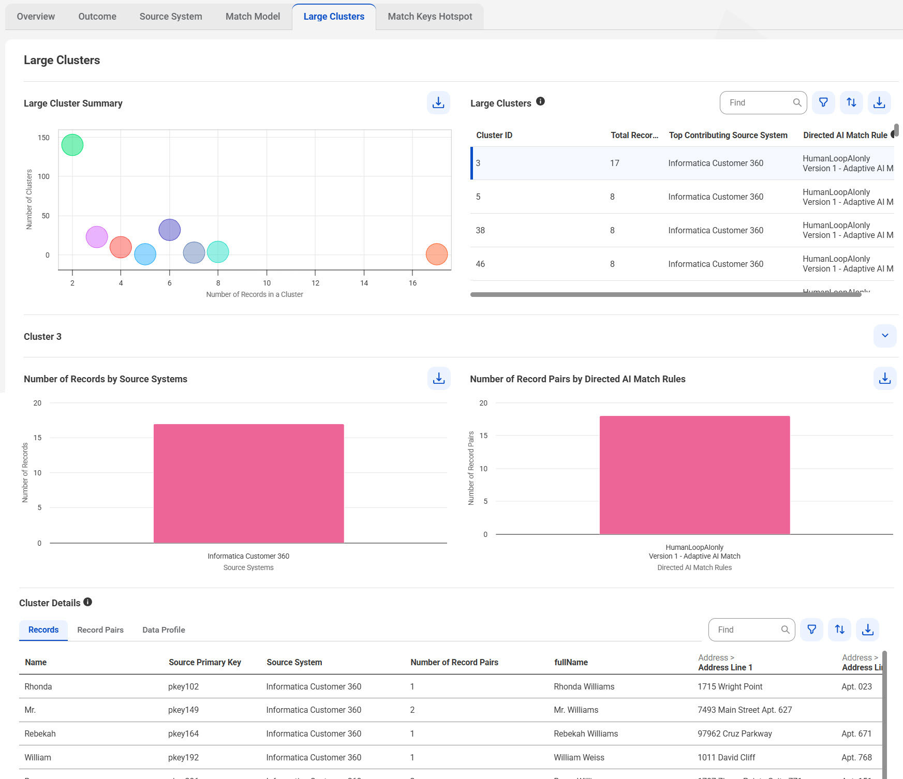Click the red bubble at 4 records
903x779 pixels.
click(121, 247)
